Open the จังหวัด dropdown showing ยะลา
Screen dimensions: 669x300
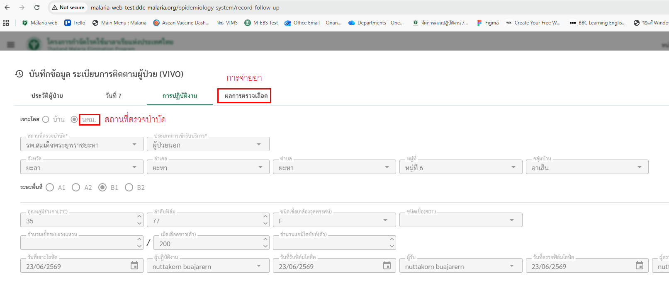[x=82, y=167]
